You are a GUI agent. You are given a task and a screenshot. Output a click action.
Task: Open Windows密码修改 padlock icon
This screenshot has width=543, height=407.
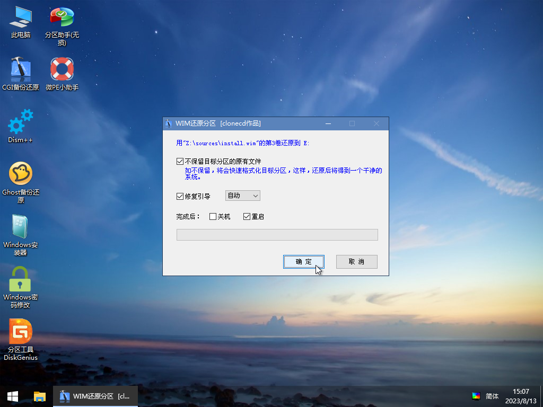point(21,279)
